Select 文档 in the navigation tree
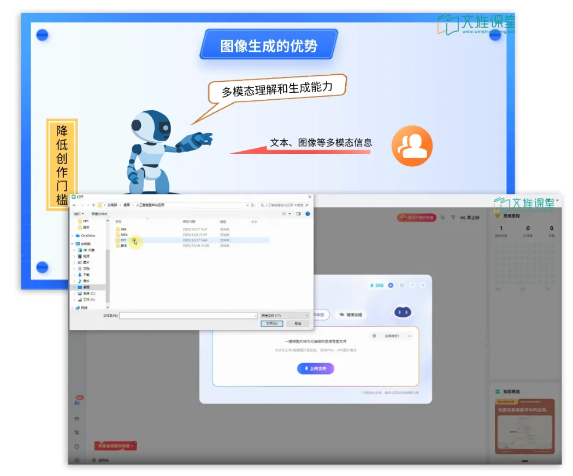This screenshot has width=573, height=476. 84,269
